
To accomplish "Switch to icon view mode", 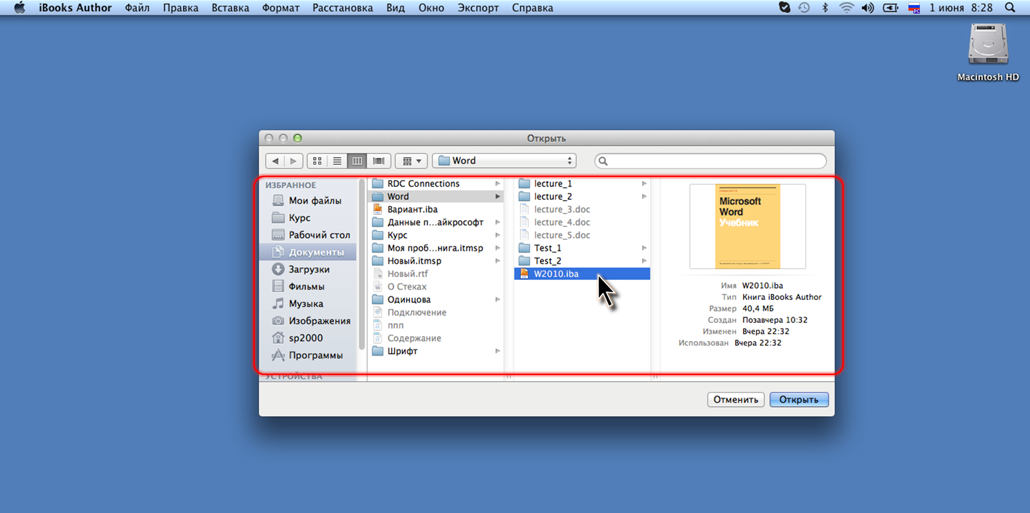I will (317, 161).
